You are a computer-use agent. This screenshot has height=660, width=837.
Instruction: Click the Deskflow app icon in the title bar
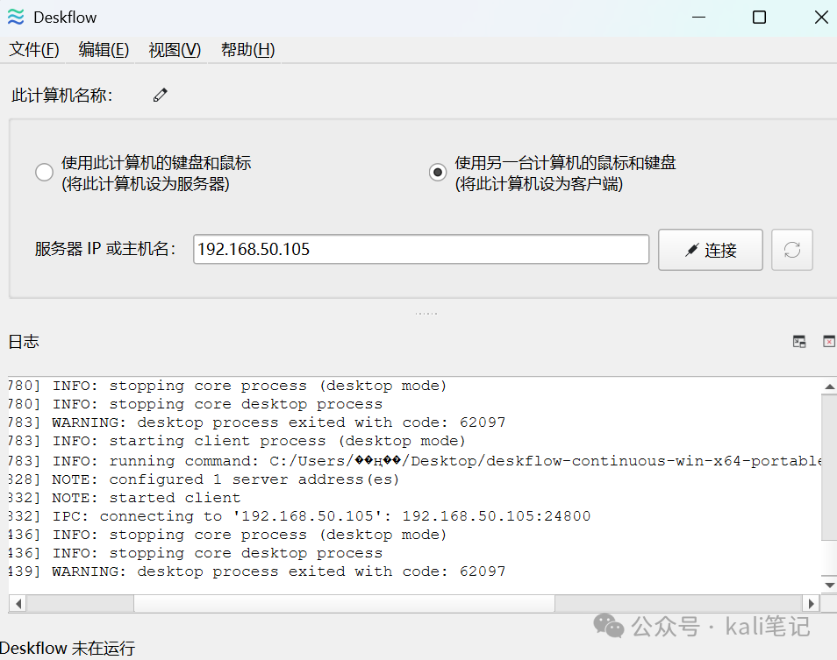tap(18, 16)
